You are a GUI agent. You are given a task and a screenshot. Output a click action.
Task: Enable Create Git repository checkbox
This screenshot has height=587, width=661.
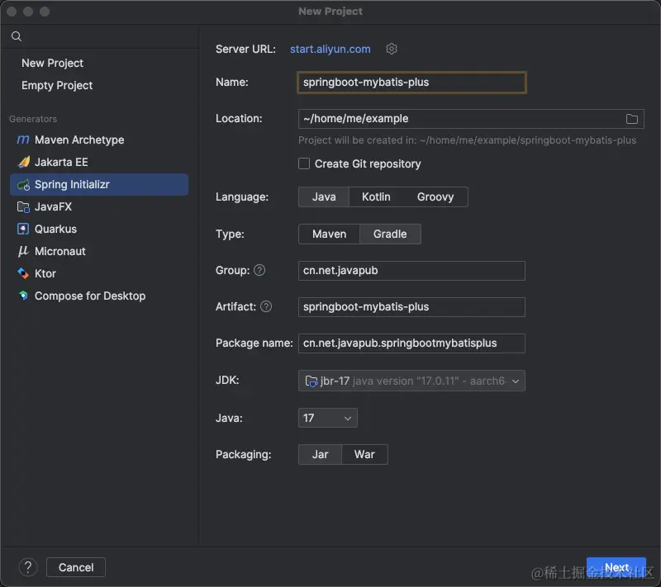coord(304,163)
